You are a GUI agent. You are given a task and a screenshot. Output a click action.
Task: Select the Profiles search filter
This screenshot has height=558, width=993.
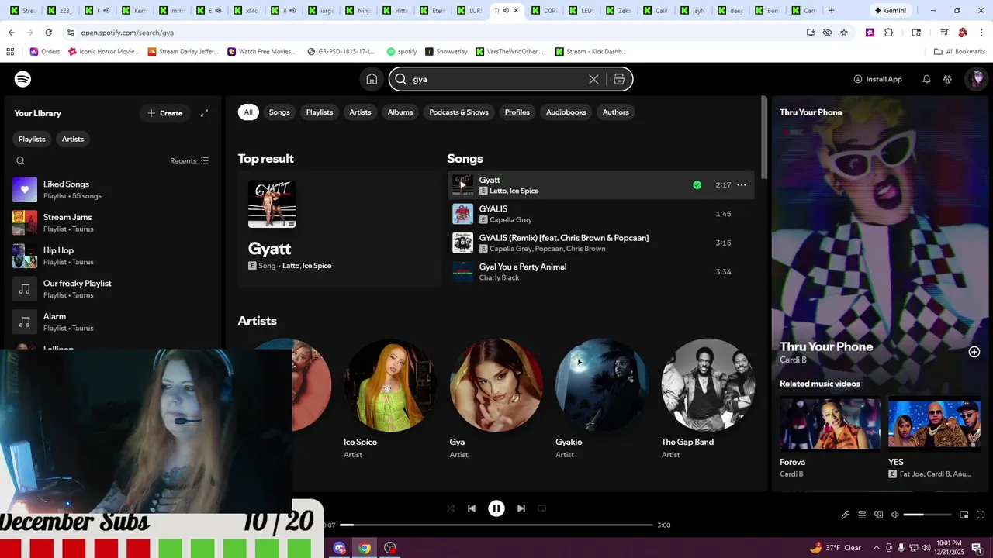[517, 112]
